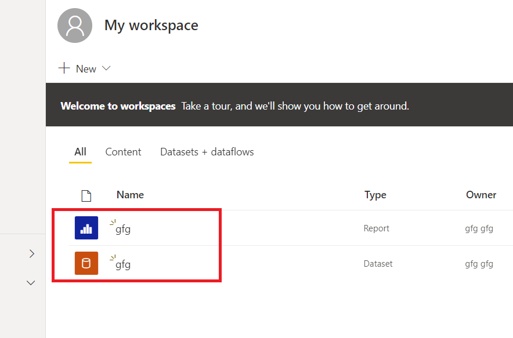This screenshot has width=513, height=338.
Task: Click the Welcome to workspaces tour banner
Action: [234, 106]
